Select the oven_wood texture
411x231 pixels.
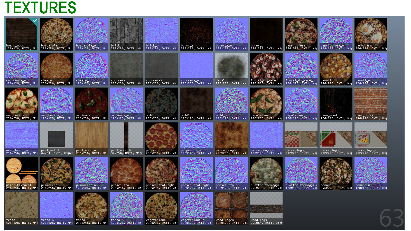[x=336, y=104]
